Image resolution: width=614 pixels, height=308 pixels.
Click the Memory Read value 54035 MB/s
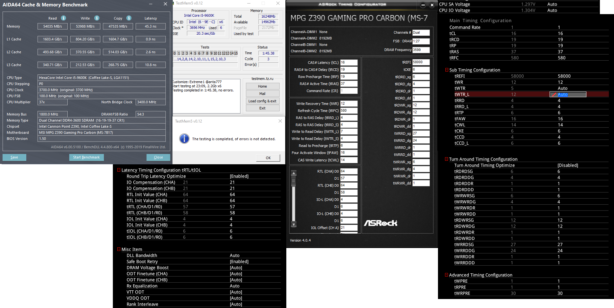[53, 26]
